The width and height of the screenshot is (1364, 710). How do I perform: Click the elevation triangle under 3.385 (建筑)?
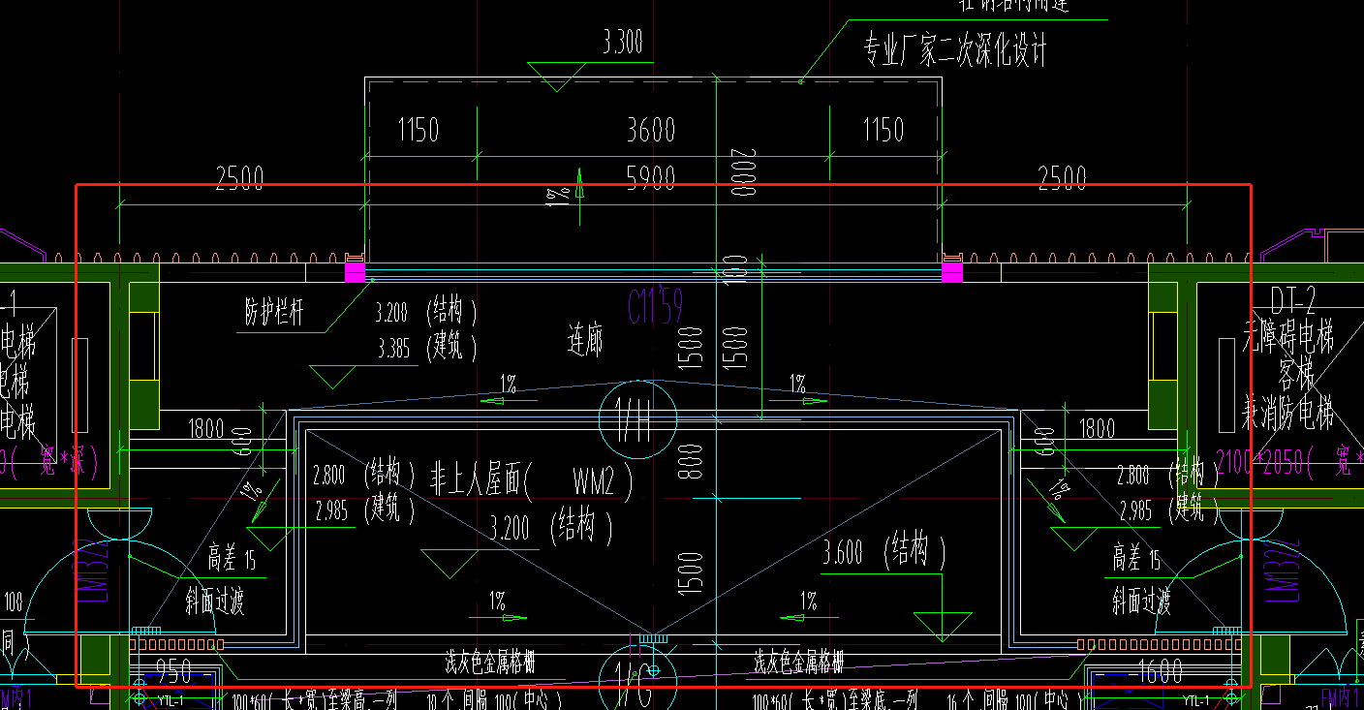[x=333, y=377]
